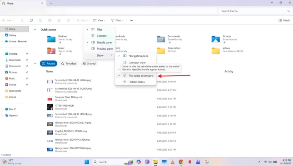Click the Show submenu entry
The image size is (293, 166).
[99, 55]
